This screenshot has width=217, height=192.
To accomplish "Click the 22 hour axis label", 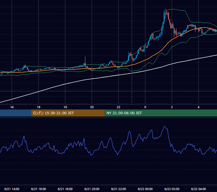I will (x=118, y=107).
